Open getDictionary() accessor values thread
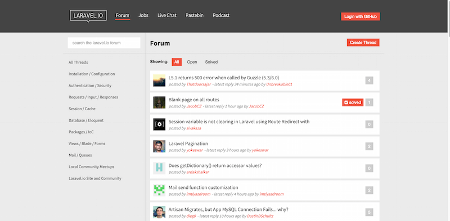The height and width of the screenshot is (221, 450). coord(215,165)
